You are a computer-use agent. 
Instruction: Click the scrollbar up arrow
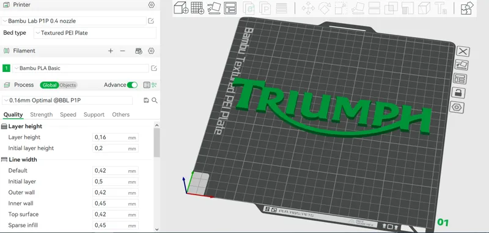click(x=157, y=125)
